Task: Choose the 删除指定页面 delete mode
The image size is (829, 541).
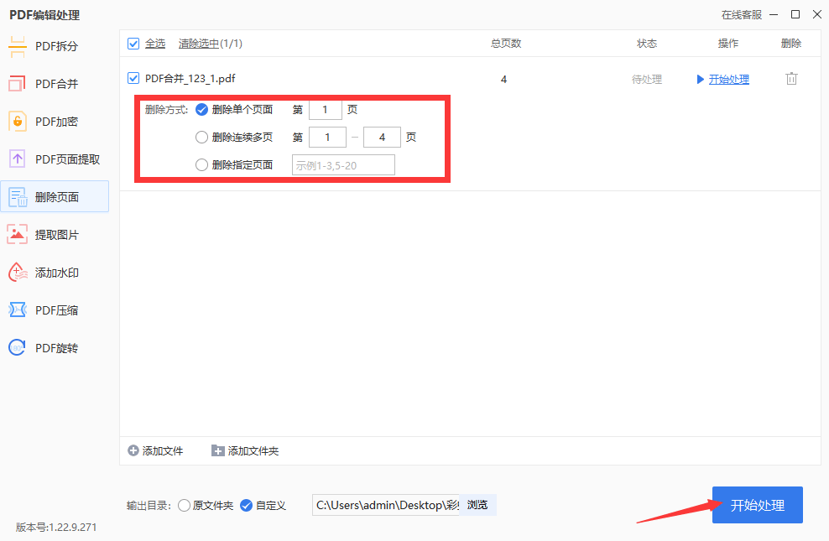Action: [x=201, y=164]
